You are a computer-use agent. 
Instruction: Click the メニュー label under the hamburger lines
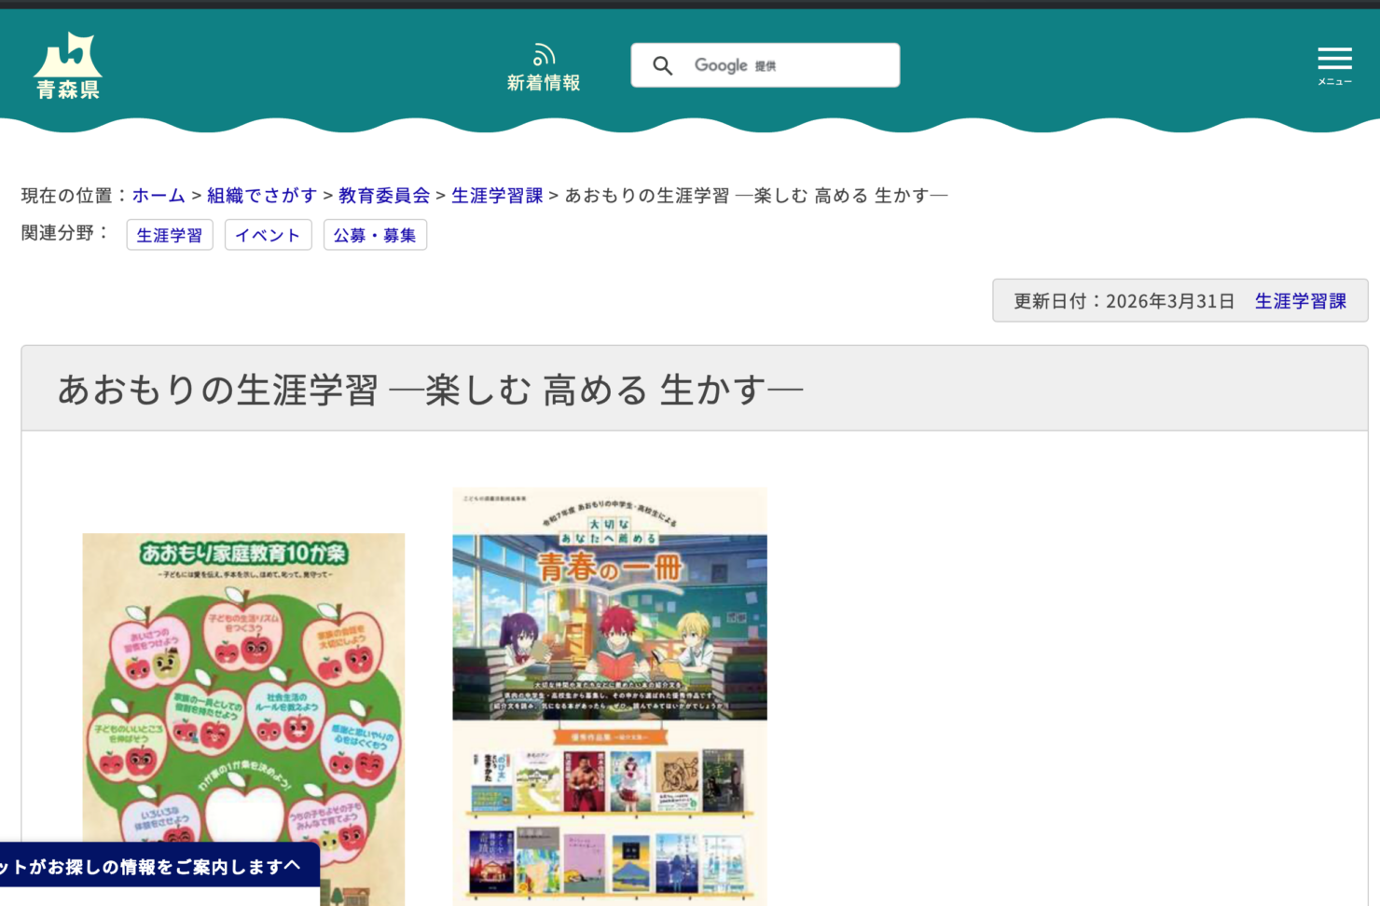[1333, 81]
